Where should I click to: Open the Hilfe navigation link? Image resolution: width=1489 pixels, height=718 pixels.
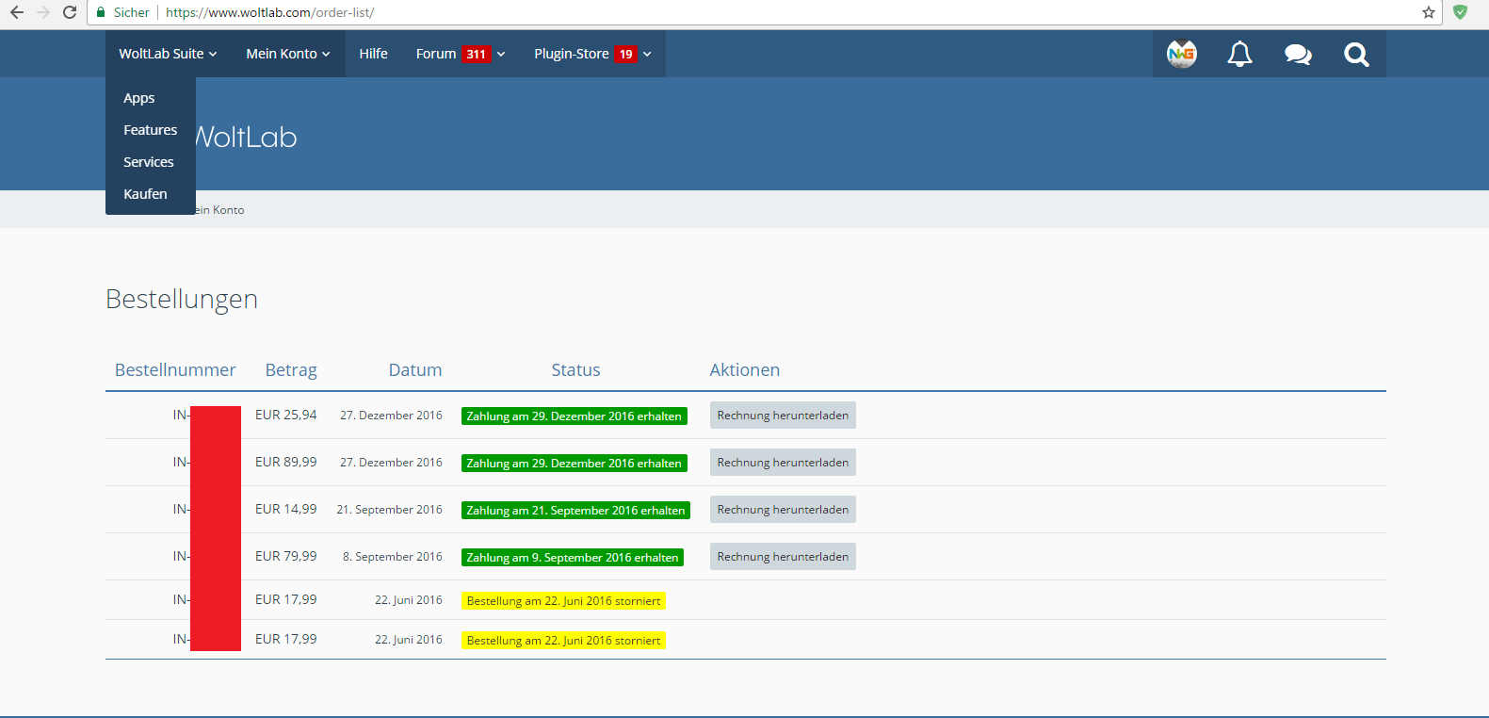(x=373, y=54)
